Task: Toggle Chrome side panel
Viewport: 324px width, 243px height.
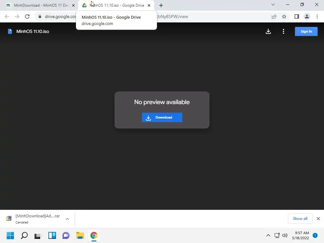Action: (297, 16)
